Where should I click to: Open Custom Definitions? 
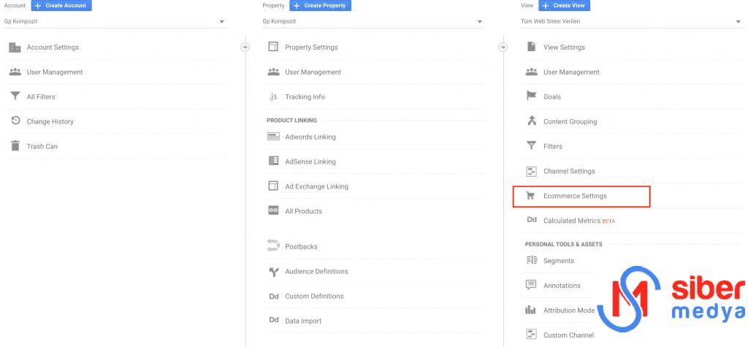(x=314, y=297)
